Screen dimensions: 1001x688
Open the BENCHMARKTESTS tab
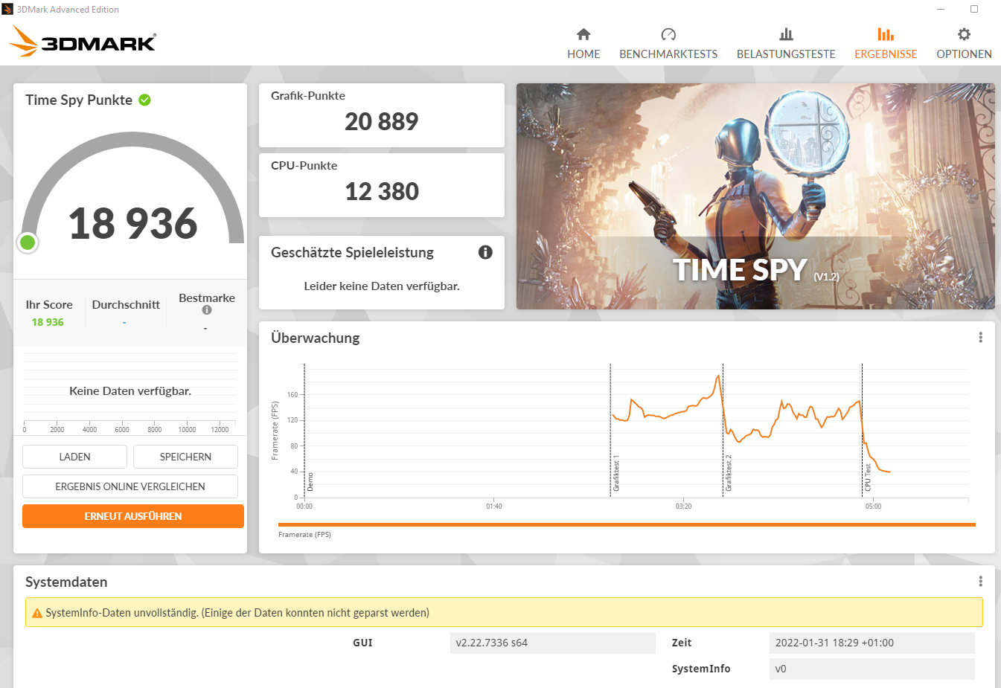(668, 44)
